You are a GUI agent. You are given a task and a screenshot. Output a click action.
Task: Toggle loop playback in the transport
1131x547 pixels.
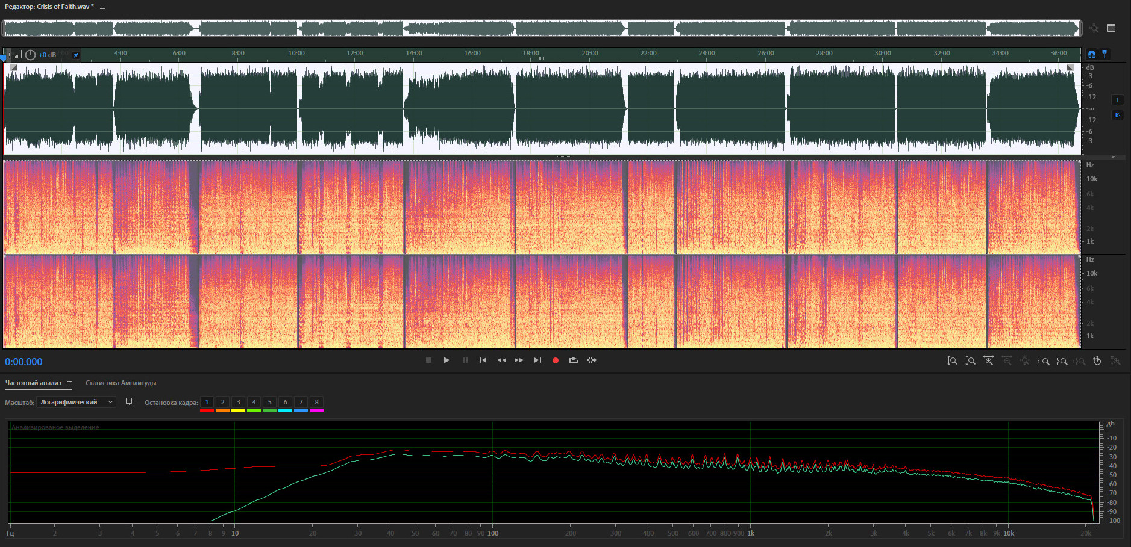(573, 360)
